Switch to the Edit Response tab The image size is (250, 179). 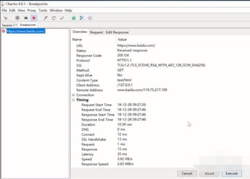tap(117, 32)
